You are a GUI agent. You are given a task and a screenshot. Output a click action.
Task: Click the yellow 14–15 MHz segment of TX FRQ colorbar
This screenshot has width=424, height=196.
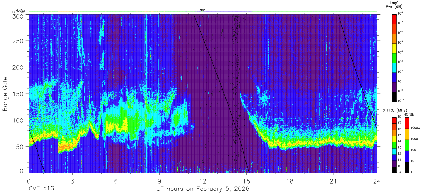(394, 138)
